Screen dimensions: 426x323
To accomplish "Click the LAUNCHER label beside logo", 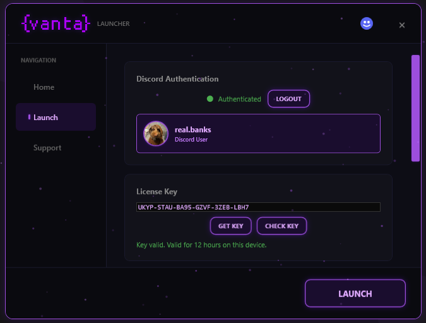I will click(x=113, y=24).
